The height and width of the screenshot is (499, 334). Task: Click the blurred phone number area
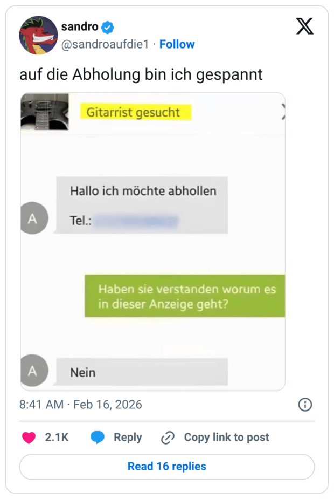tap(136, 219)
